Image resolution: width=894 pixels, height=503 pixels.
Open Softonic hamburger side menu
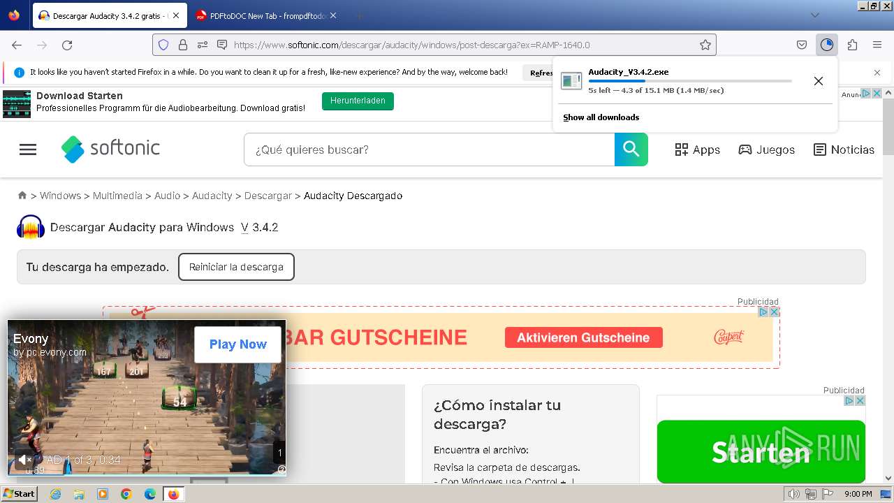[28, 150]
